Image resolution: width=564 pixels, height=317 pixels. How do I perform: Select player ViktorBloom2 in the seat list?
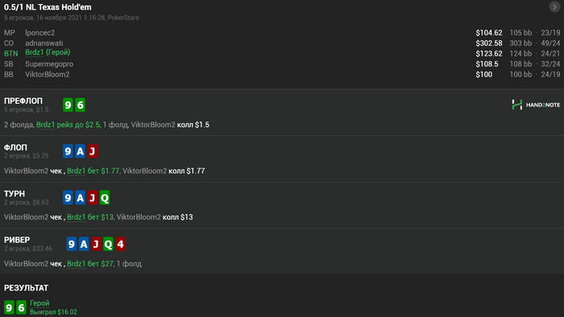click(x=48, y=75)
